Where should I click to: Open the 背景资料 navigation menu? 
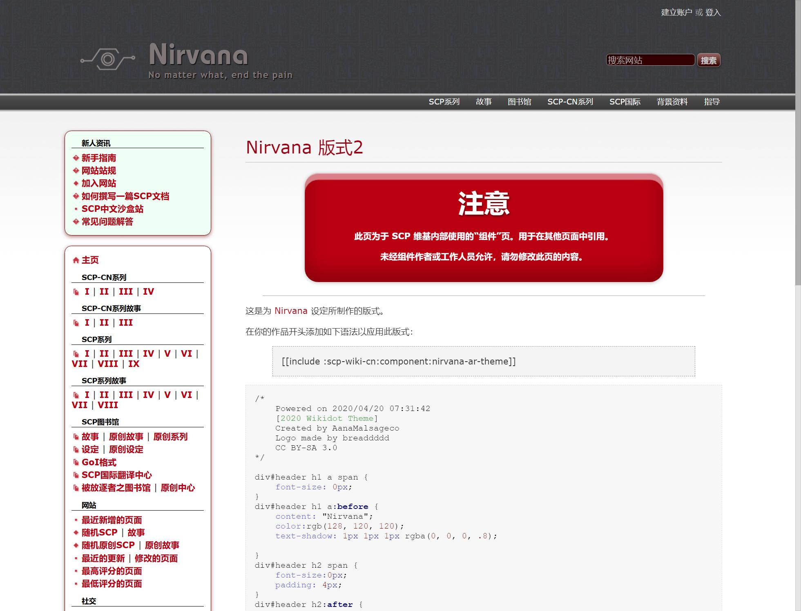coord(672,102)
